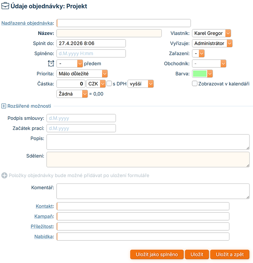Open the Nadřazená objednávka link
The width and height of the screenshot is (253, 263).
point(28,23)
